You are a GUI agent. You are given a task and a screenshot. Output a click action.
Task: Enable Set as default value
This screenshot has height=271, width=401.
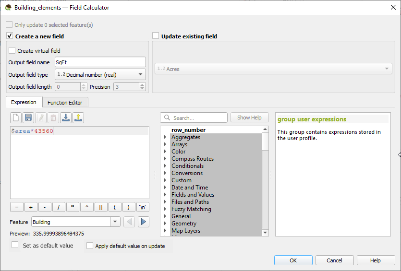(15, 245)
